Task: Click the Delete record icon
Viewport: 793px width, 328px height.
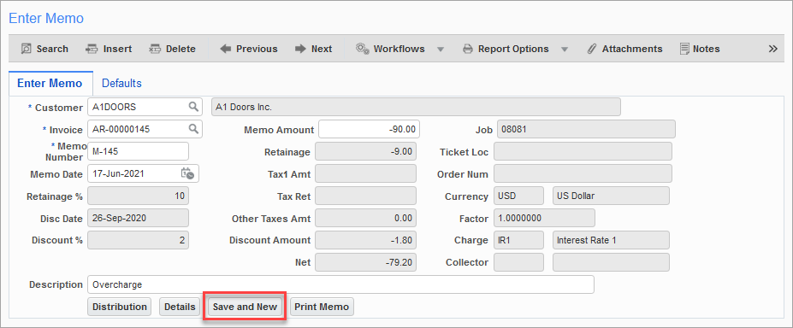Action: [155, 49]
